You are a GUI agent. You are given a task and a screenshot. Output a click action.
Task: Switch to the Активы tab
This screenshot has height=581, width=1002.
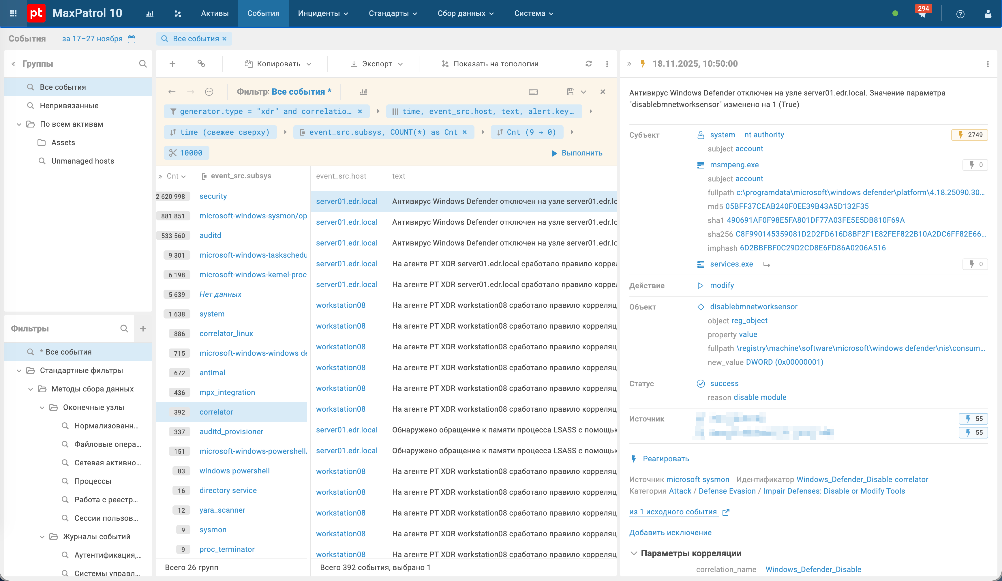click(215, 14)
